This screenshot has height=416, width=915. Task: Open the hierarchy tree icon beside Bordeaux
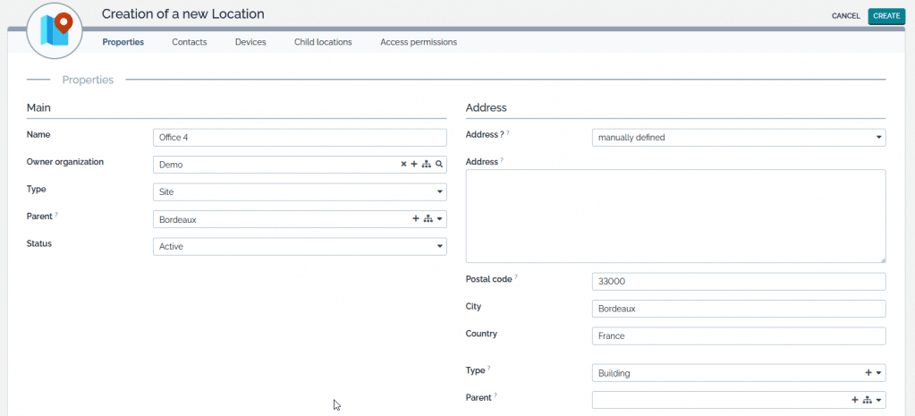coord(428,219)
